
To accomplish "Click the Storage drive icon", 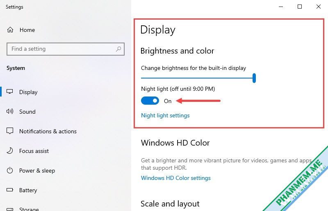I will (9, 209).
